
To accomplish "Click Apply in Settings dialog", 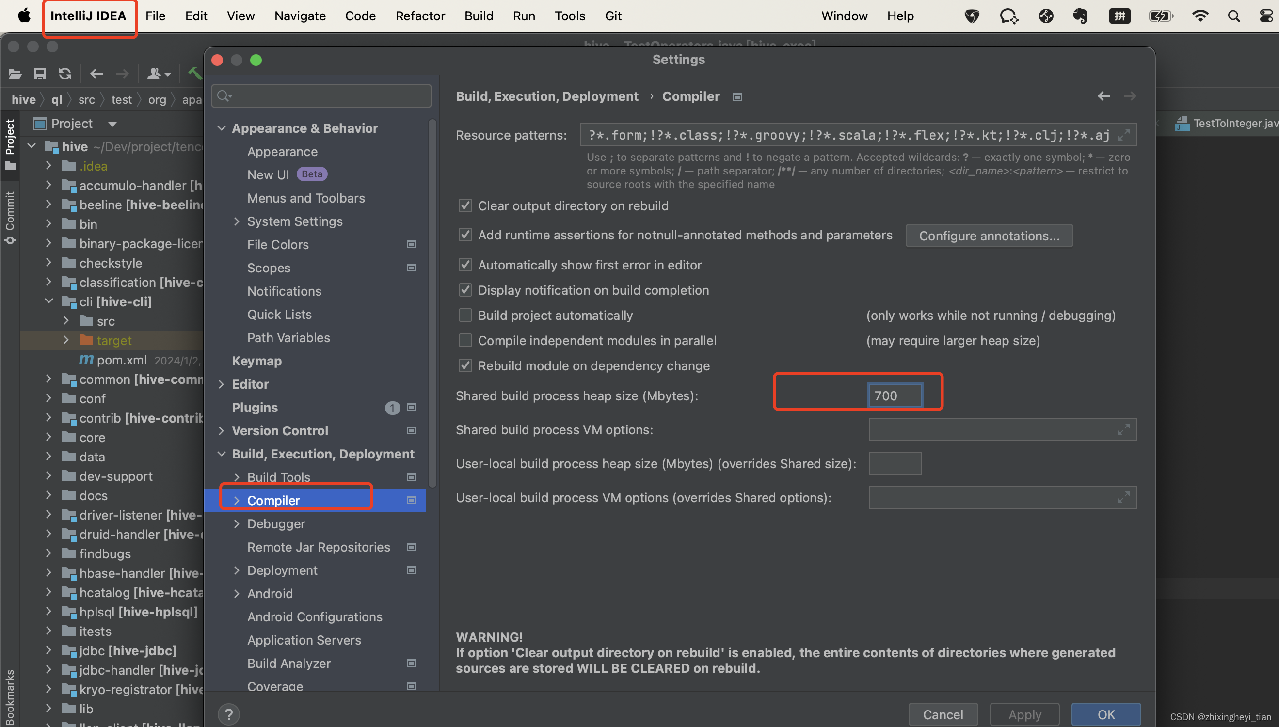I will (1025, 714).
